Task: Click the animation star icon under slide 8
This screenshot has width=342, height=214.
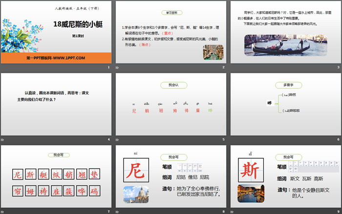Action: [117, 212]
